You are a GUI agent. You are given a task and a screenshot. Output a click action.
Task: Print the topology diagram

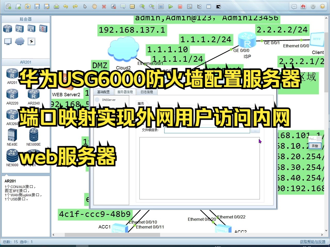(x=56, y=6)
